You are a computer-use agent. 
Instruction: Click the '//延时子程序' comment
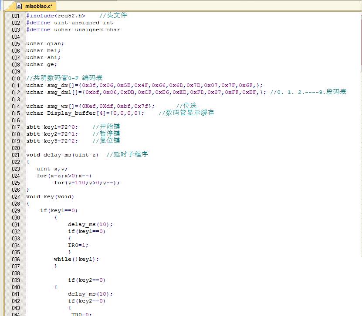[127, 155]
